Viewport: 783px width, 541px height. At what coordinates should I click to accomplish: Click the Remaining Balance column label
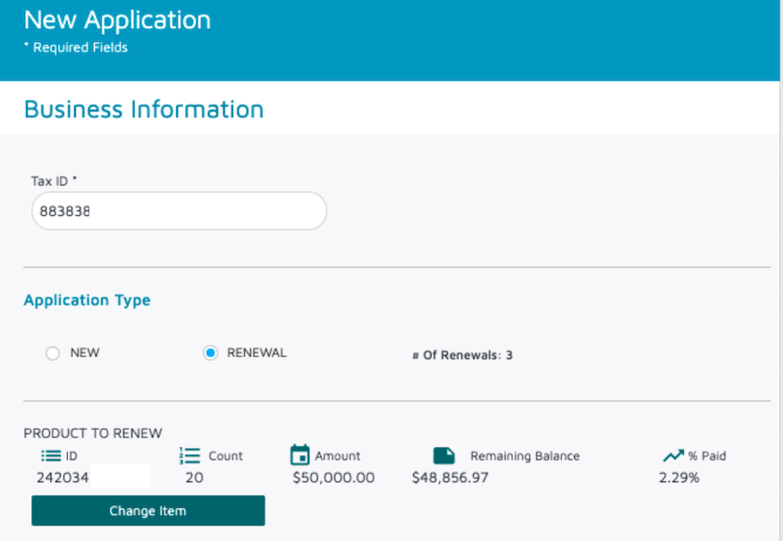tap(525, 455)
